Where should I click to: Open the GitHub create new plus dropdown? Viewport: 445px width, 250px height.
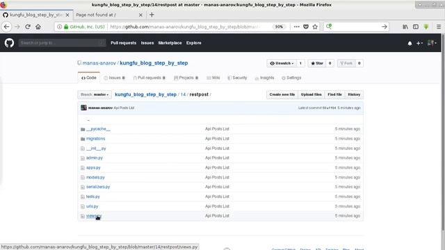(x=419, y=43)
